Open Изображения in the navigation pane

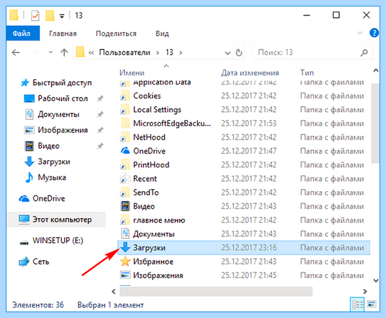point(63,130)
